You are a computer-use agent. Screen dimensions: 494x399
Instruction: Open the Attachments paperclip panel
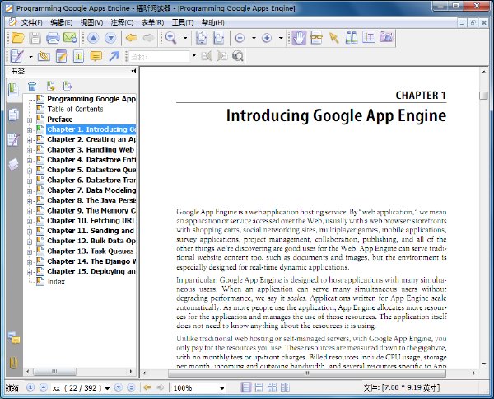[x=13, y=363]
